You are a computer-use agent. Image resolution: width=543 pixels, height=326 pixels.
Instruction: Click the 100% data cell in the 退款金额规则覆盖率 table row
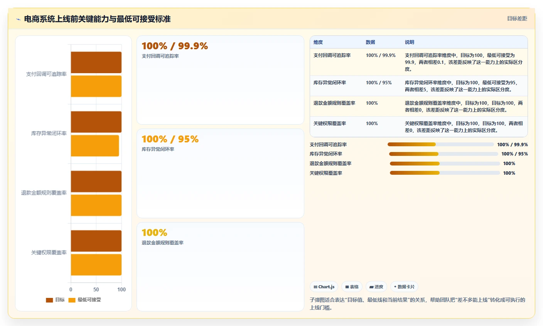point(372,103)
